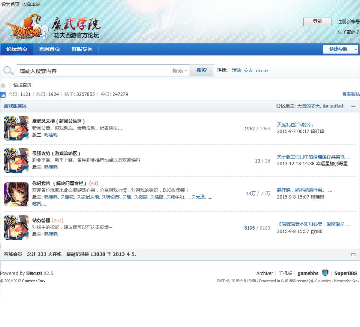Click the 快捷导航 button
360x327 pixels.
pyautogui.click(x=338, y=49)
